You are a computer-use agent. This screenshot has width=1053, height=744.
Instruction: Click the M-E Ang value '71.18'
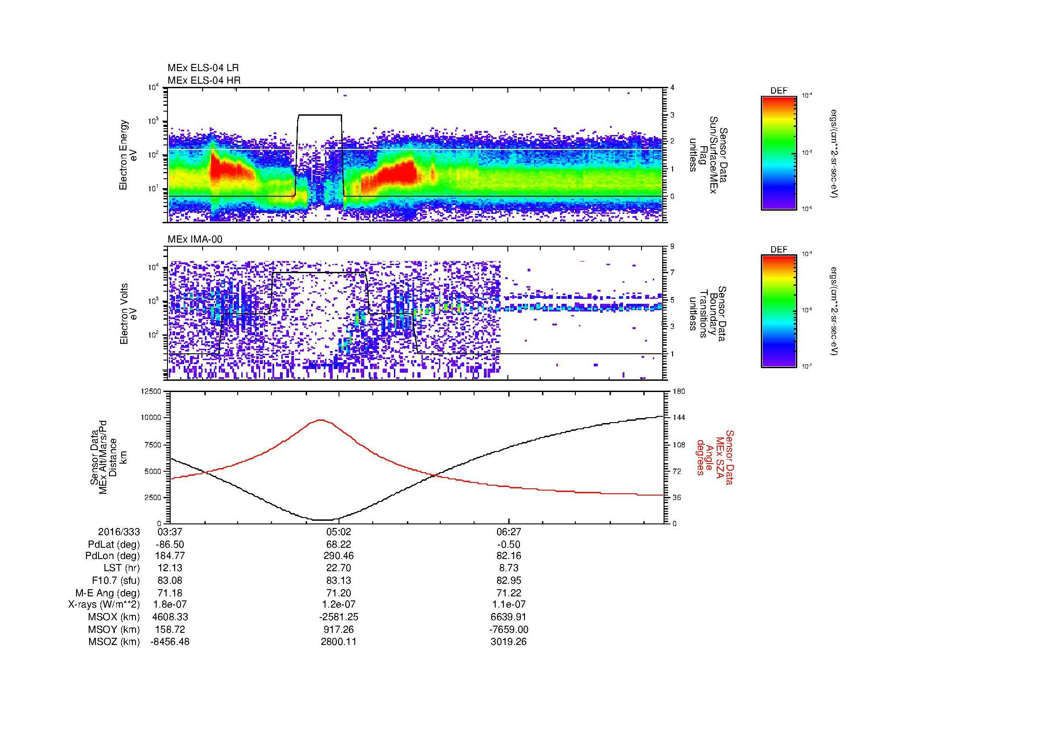[x=170, y=593]
